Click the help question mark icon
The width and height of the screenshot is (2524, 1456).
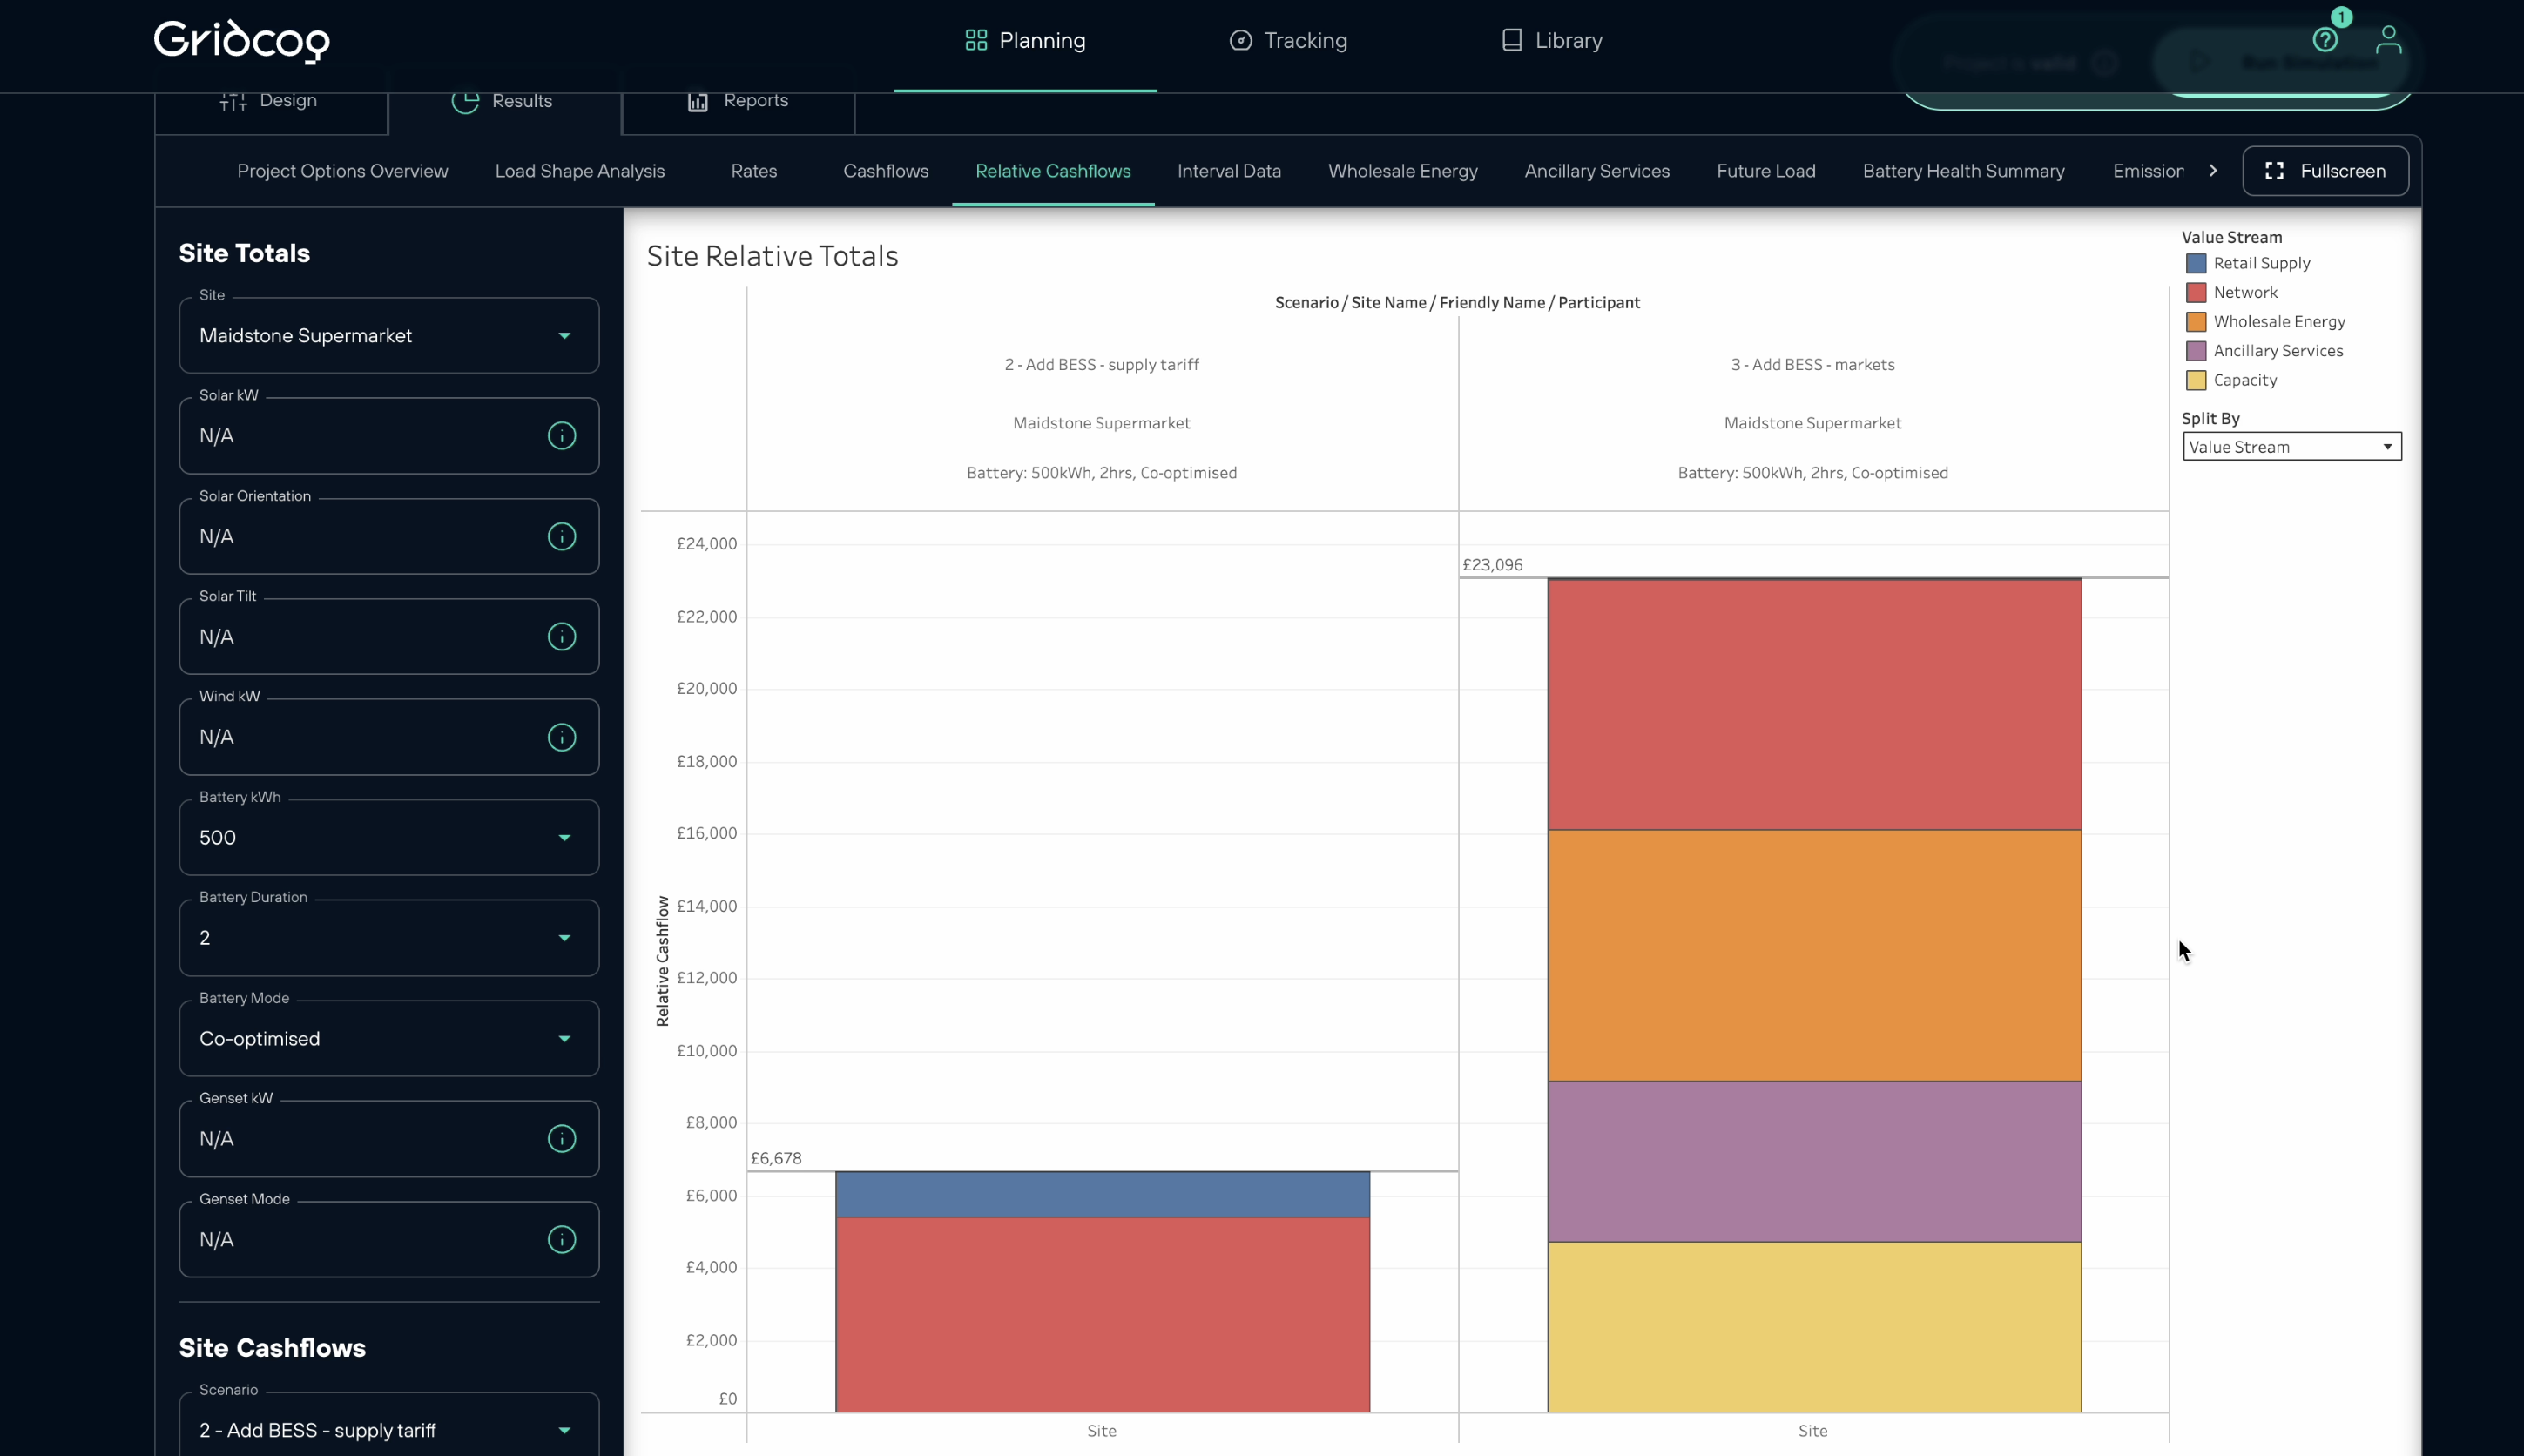point(2326,39)
